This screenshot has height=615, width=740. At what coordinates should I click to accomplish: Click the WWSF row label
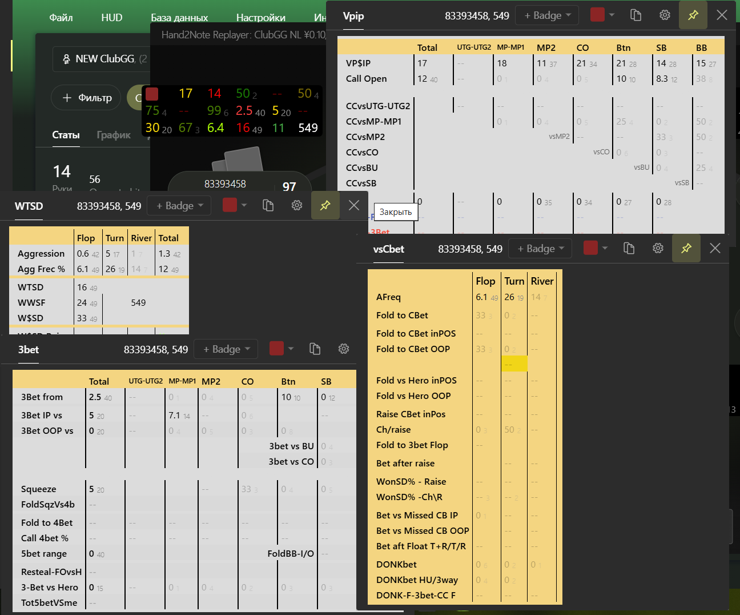(x=31, y=303)
